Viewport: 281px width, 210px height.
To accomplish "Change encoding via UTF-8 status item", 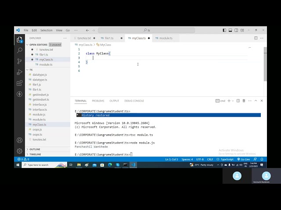I will click(200, 159).
